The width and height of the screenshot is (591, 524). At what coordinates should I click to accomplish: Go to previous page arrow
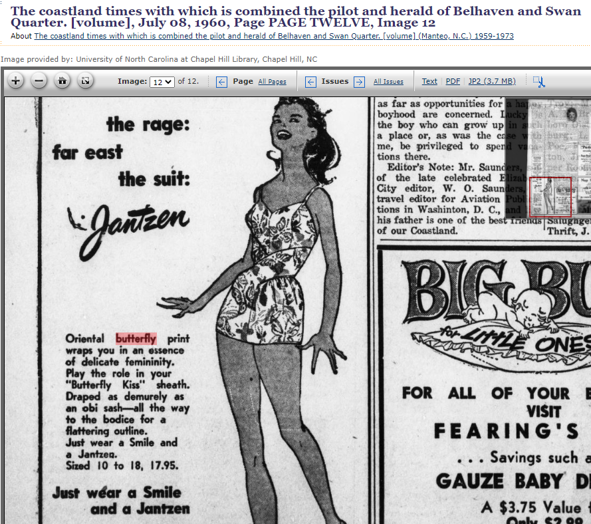coord(221,82)
